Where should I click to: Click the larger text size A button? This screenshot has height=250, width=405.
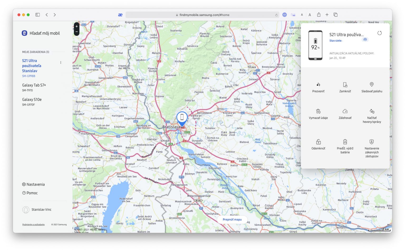pyautogui.click(x=310, y=15)
